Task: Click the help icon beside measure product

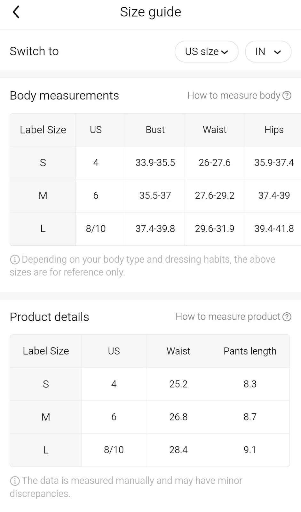Action: coord(287,317)
